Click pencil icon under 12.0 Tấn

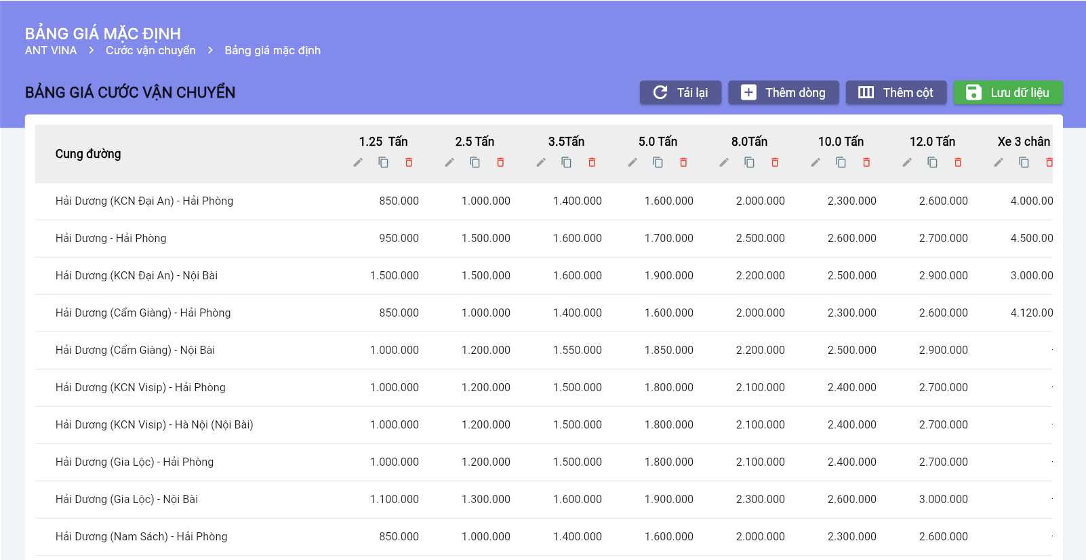tap(907, 163)
